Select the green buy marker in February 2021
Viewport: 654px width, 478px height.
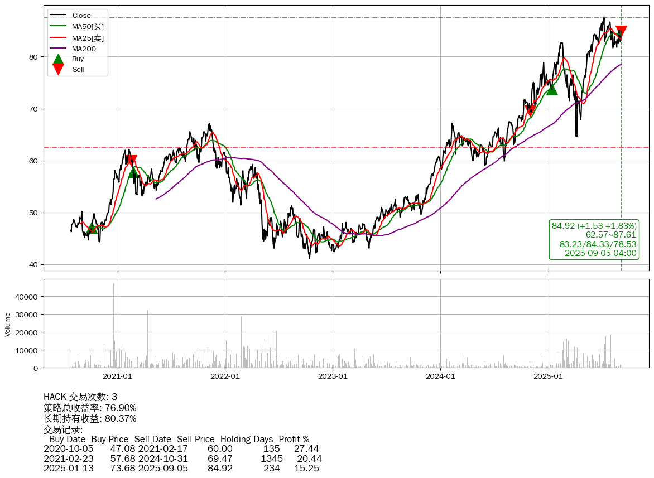(x=133, y=173)
